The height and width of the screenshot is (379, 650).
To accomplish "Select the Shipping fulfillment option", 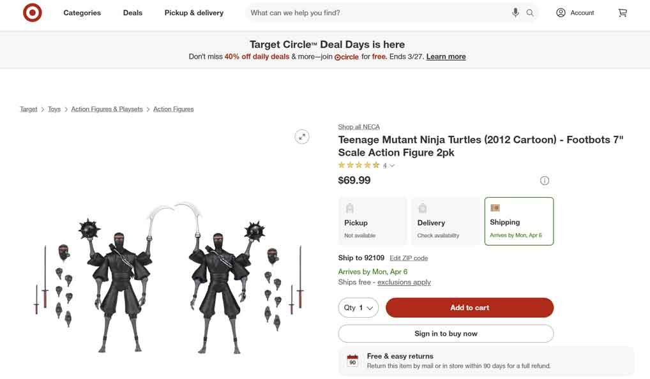I will [518, 221].
